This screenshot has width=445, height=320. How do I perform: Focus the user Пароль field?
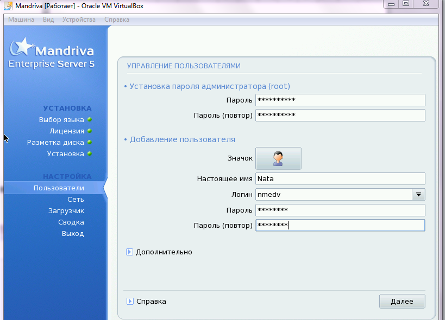tap(340, 210)
